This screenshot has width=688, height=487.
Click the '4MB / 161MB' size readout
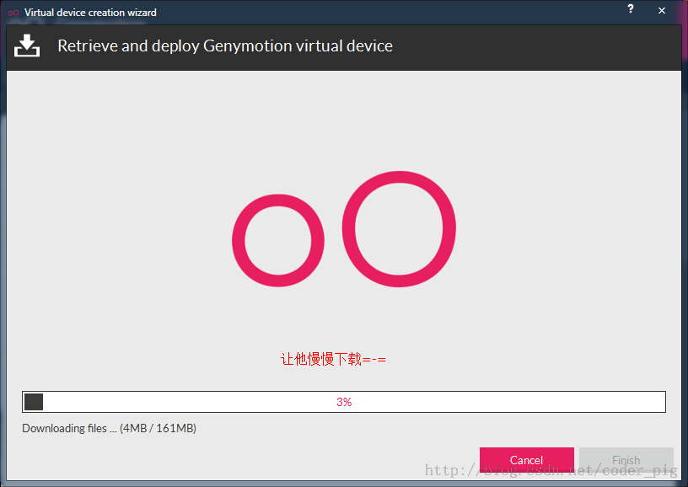click(x=159, y=428)
